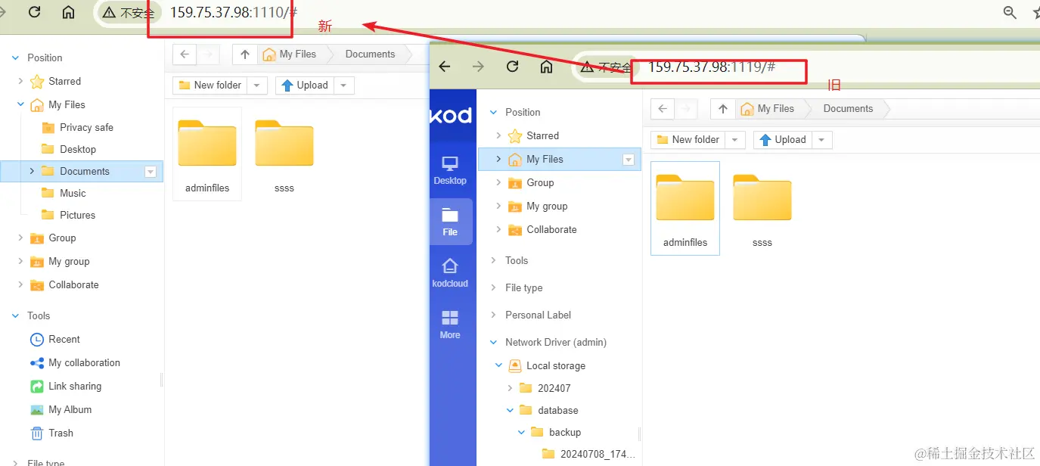Open adminfiles folder in the front window
Screen dimensions: 1040x466
685,208
